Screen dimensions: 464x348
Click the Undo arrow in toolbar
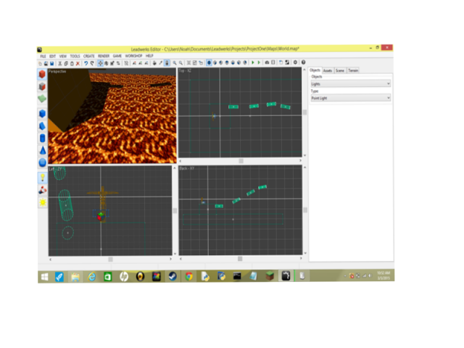86,63
